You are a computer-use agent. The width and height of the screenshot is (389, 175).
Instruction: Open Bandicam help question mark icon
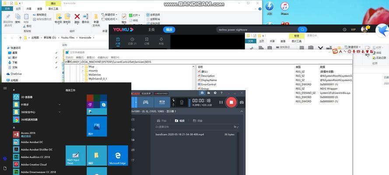pyautogui.click(x=221, y=93)
